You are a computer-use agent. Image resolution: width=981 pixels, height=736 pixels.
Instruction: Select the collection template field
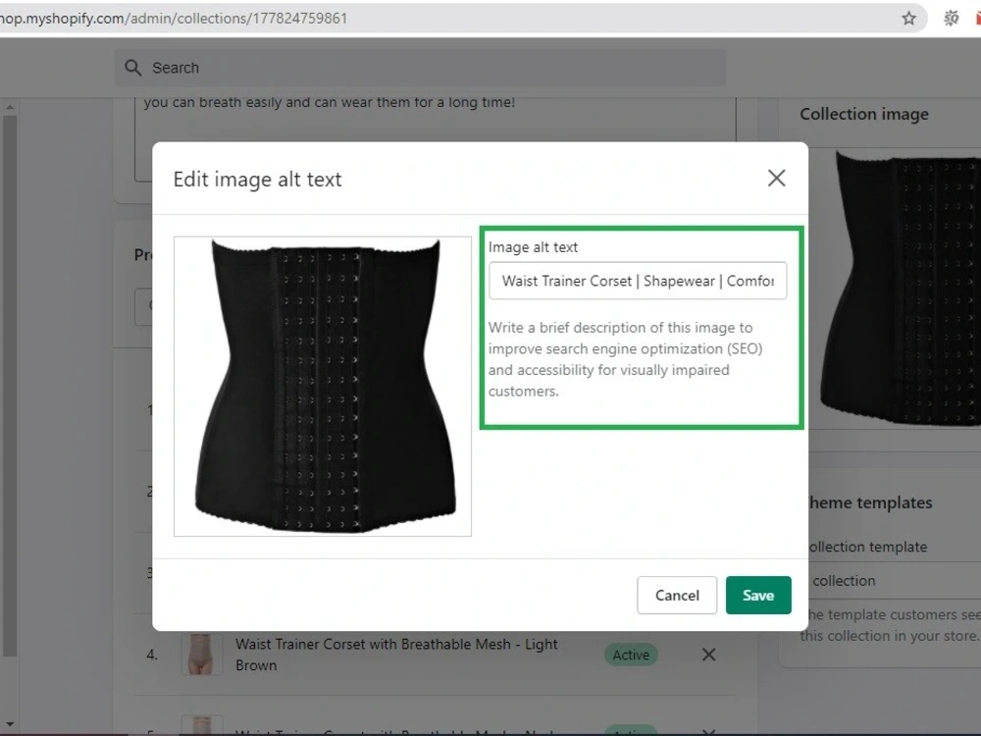[895, 580]
